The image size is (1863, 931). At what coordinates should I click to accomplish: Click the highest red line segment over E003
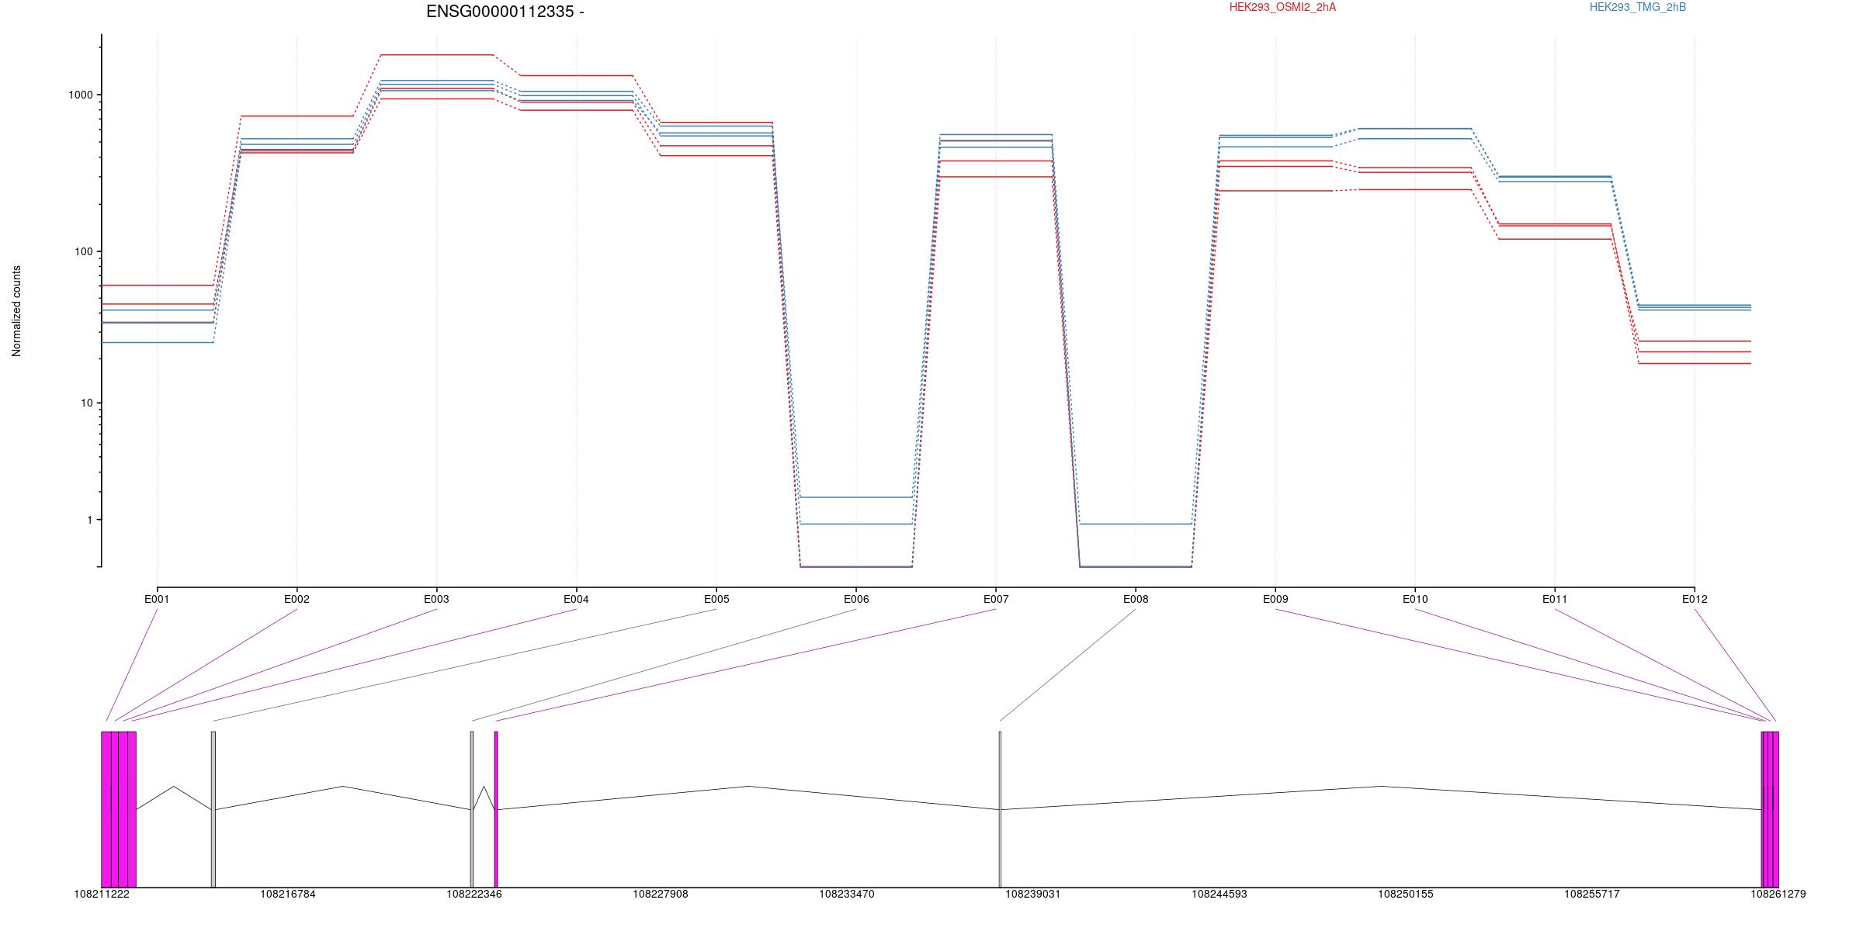click(x=436, y=55)
